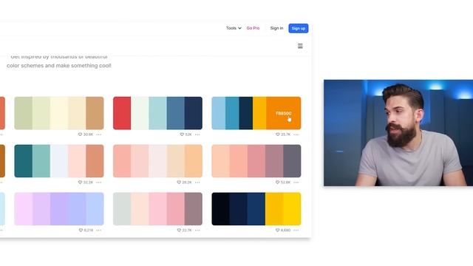The height and width of the screenshot is (266, 473).
Task: Open the hamburger menu icon
Action: (x=300, y=46)
